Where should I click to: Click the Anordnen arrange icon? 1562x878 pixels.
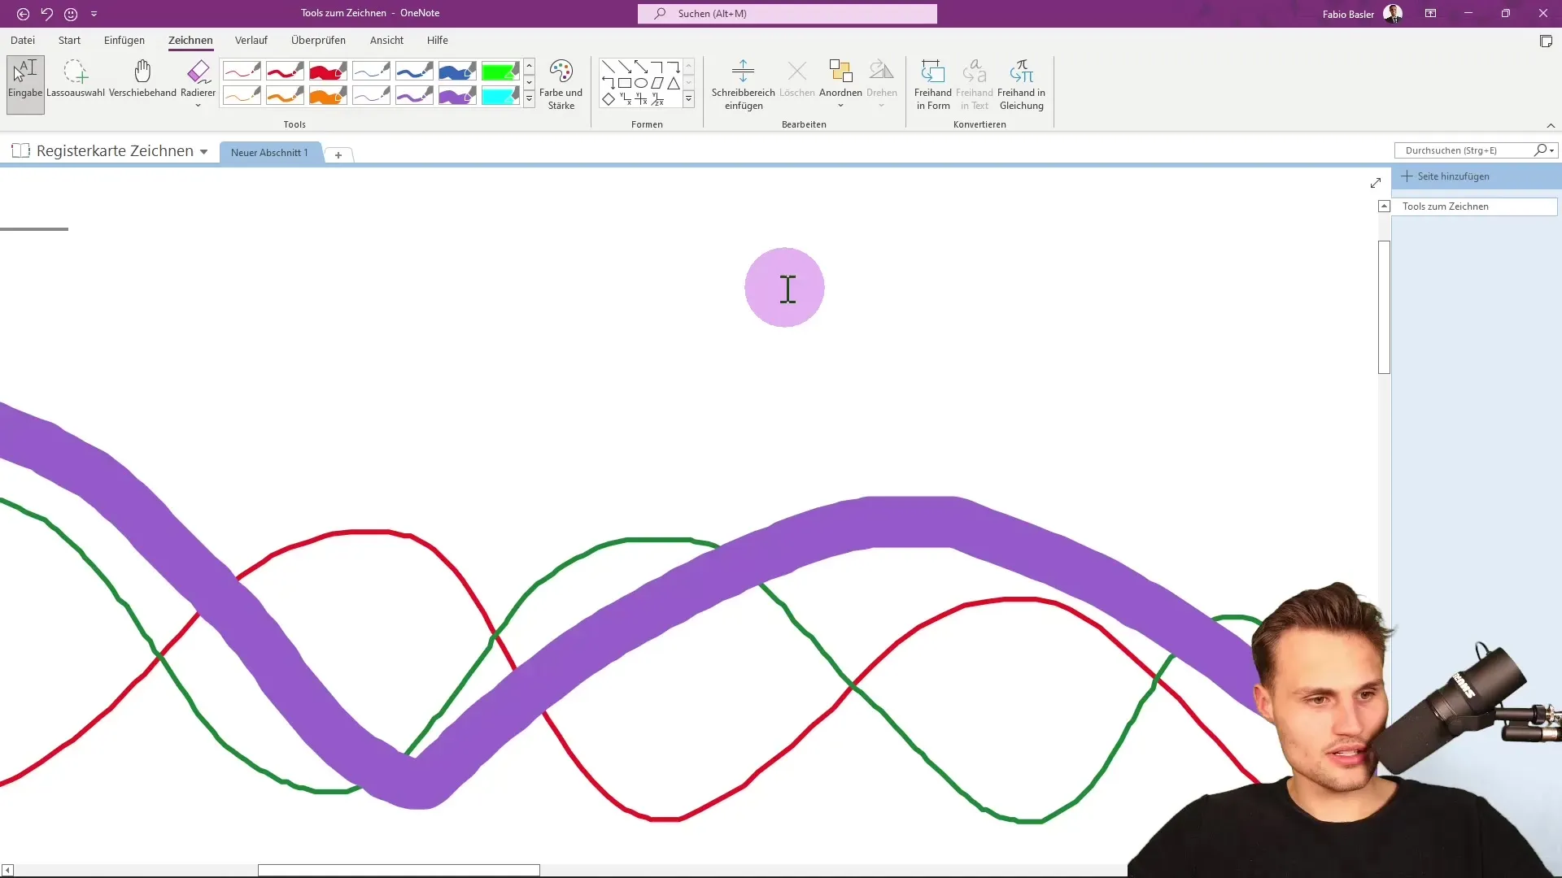click(x=840, y=72)
